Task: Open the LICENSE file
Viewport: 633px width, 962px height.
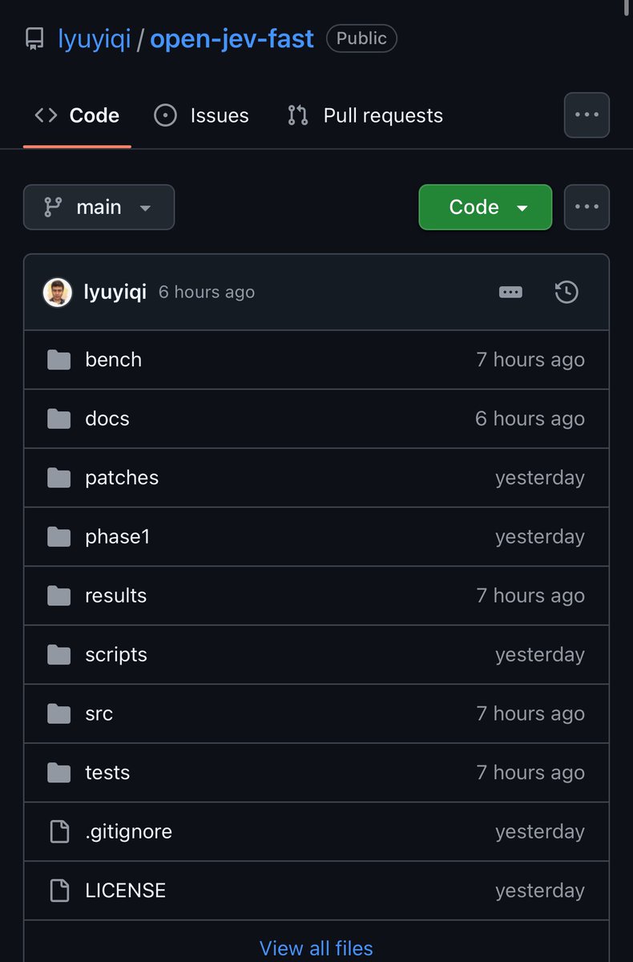Action: click(x=125, y=891)
